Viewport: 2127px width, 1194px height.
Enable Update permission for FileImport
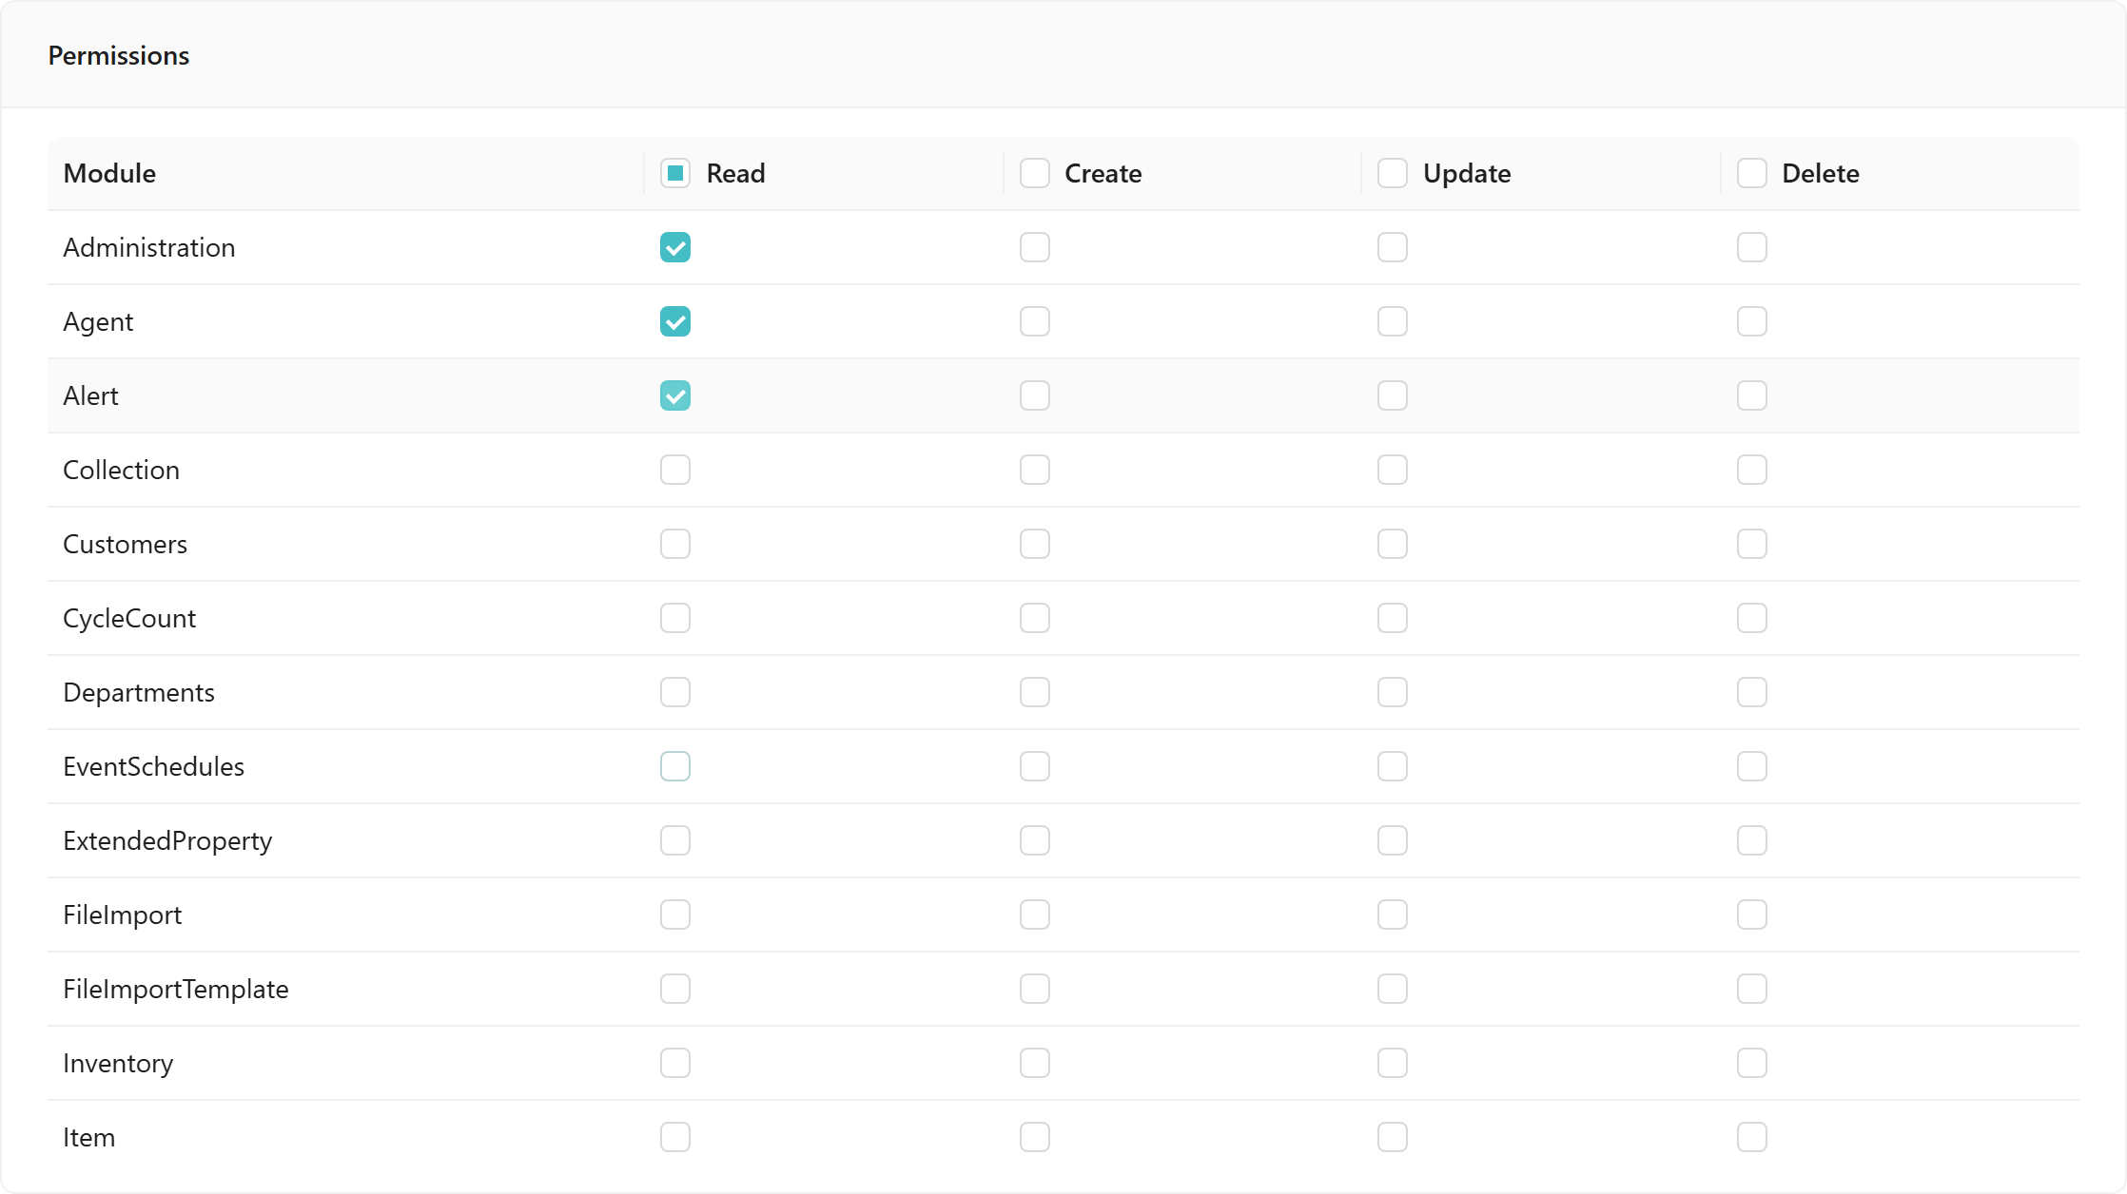click(1393, 915)
